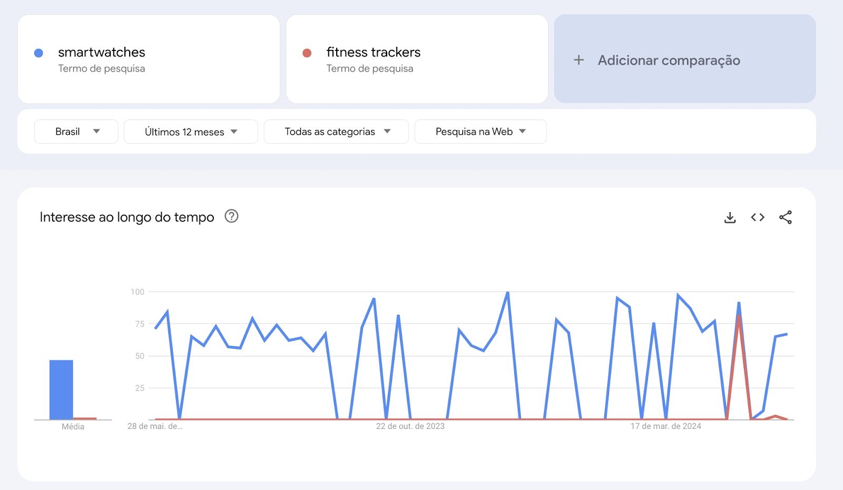The width and height of the screenshot is (843, 490).
Task: Click Termo de pesquisa under fitness trackers
Action: point(370,68)
